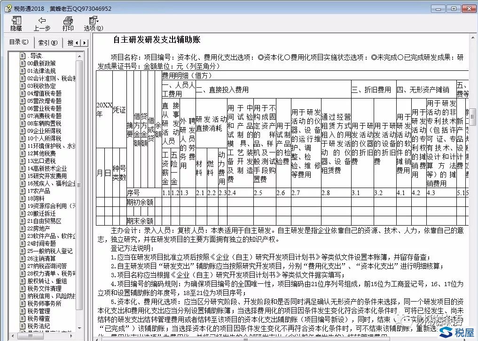
Task: Click the document icon beside 03税收协定
Action: (x=23, y=86)
